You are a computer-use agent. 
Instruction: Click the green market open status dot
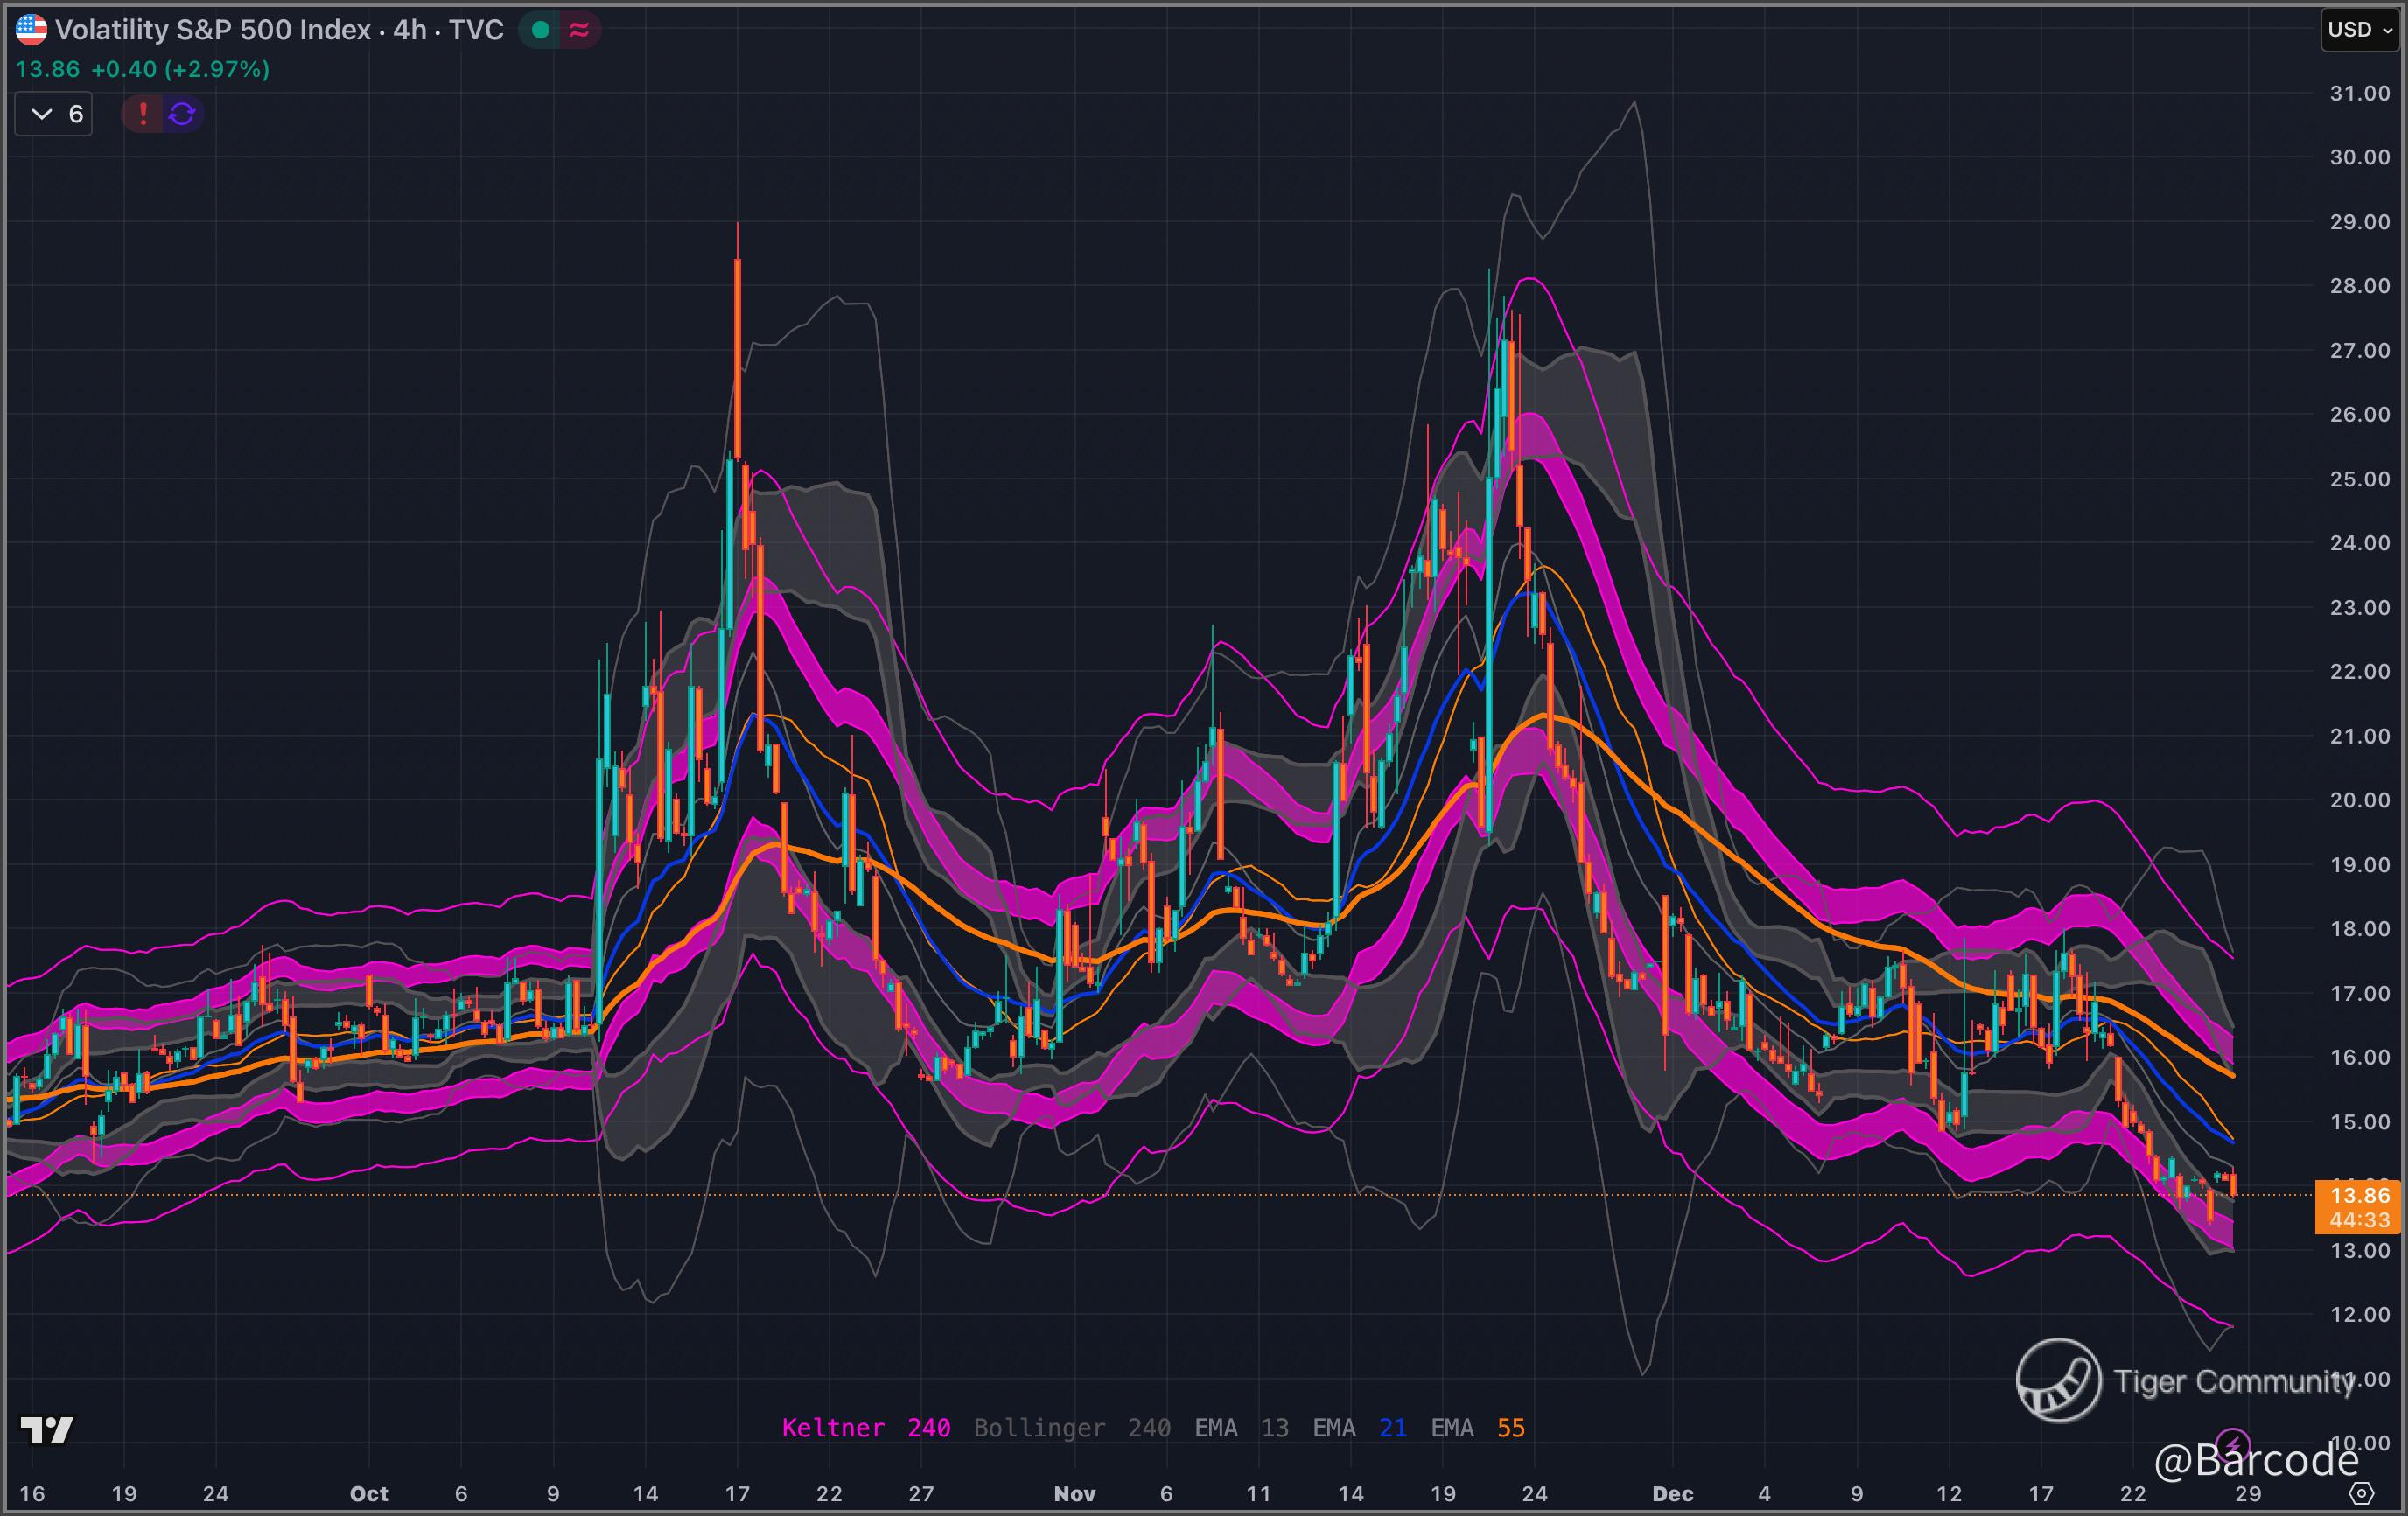point(541,30)
